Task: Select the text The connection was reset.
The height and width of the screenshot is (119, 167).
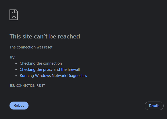Action: click(x=31, y=47)
